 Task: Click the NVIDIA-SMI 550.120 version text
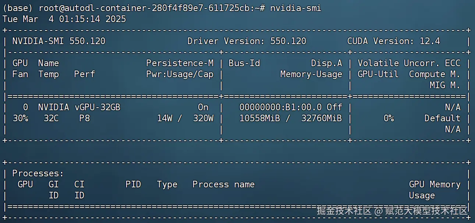point(59,41)
